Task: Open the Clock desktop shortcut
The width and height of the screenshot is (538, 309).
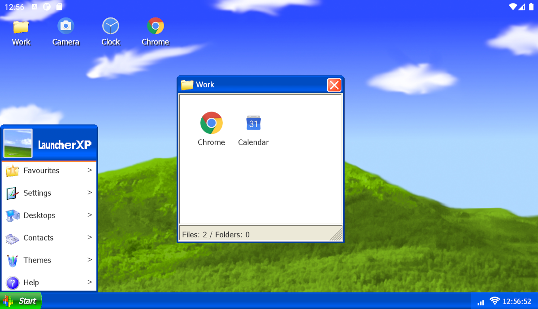Action: 110,31
